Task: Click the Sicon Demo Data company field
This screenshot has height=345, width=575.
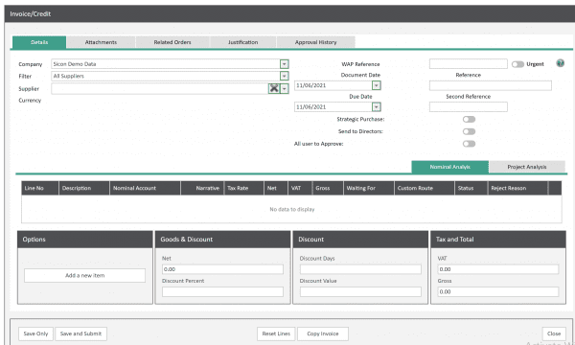Action: 166,64
